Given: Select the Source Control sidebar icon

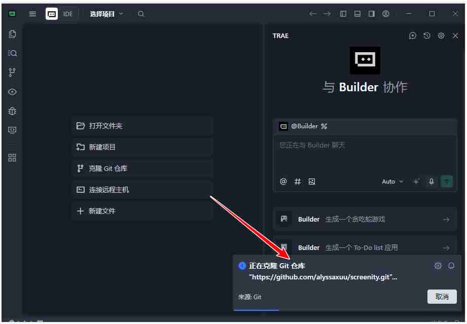Looking at the screenshot, I should 12,72.
